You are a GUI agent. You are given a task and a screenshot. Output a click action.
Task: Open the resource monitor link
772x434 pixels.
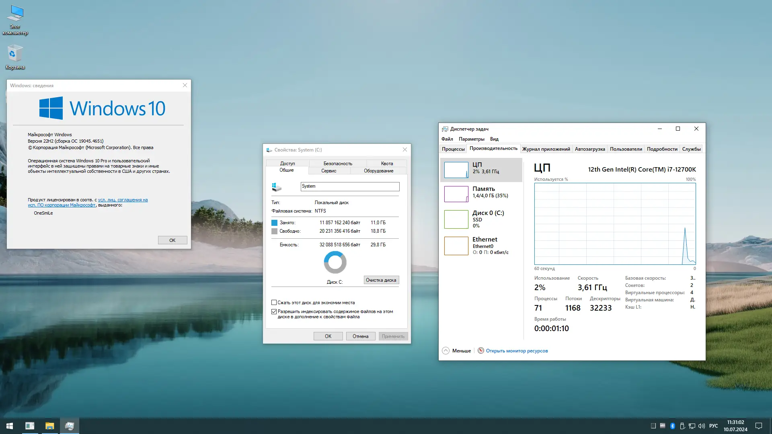click(517, 351)
